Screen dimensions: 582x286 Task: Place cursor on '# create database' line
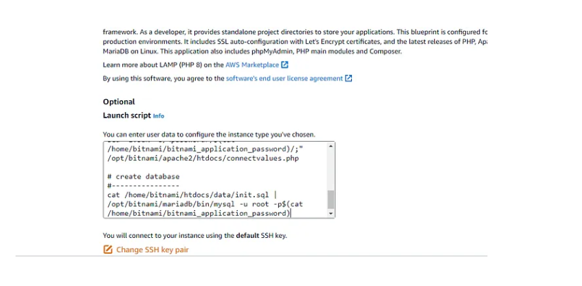click(144, 177)
